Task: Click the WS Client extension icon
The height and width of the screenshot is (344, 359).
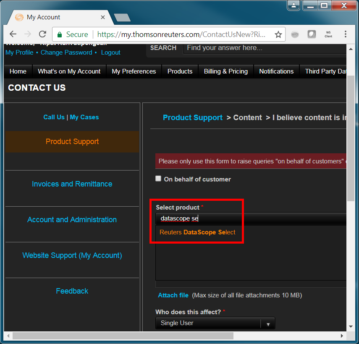Action: tap(328, 34)
